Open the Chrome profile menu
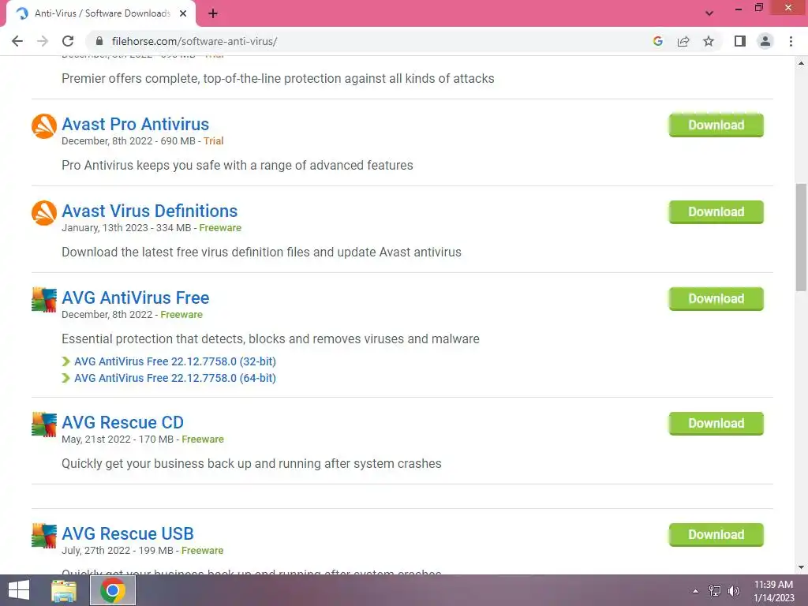 click(x=765, y=41)
